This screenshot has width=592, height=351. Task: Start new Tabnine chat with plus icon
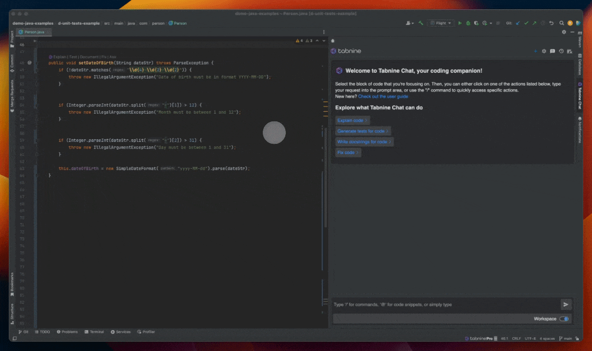pos(535,51)
